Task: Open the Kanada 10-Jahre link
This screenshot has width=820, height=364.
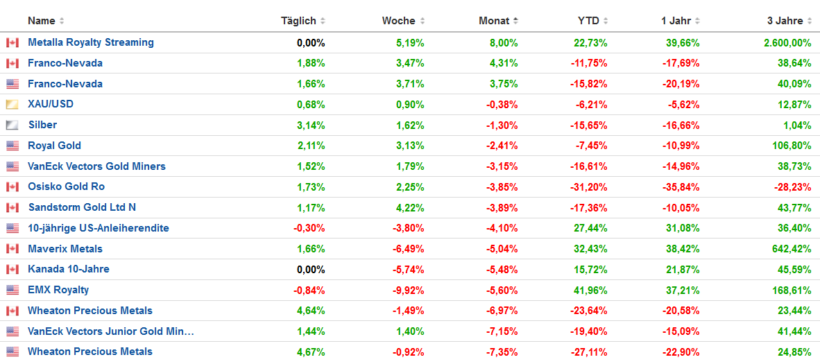Action: [x=68, y=269]
